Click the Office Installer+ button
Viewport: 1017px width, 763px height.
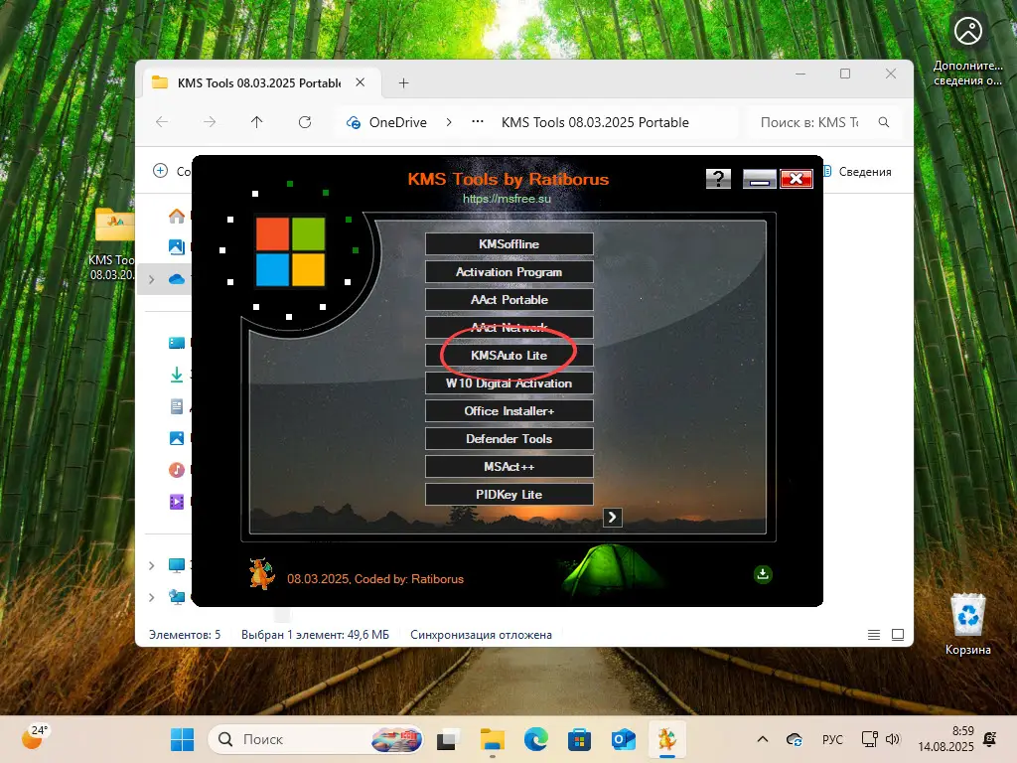[509, 410]
